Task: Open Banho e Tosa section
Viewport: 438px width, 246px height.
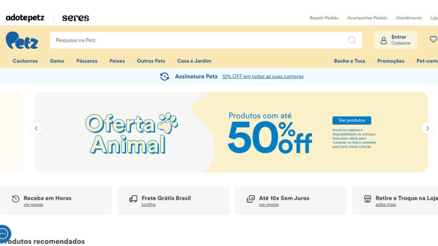Action: tap(349, 61)
